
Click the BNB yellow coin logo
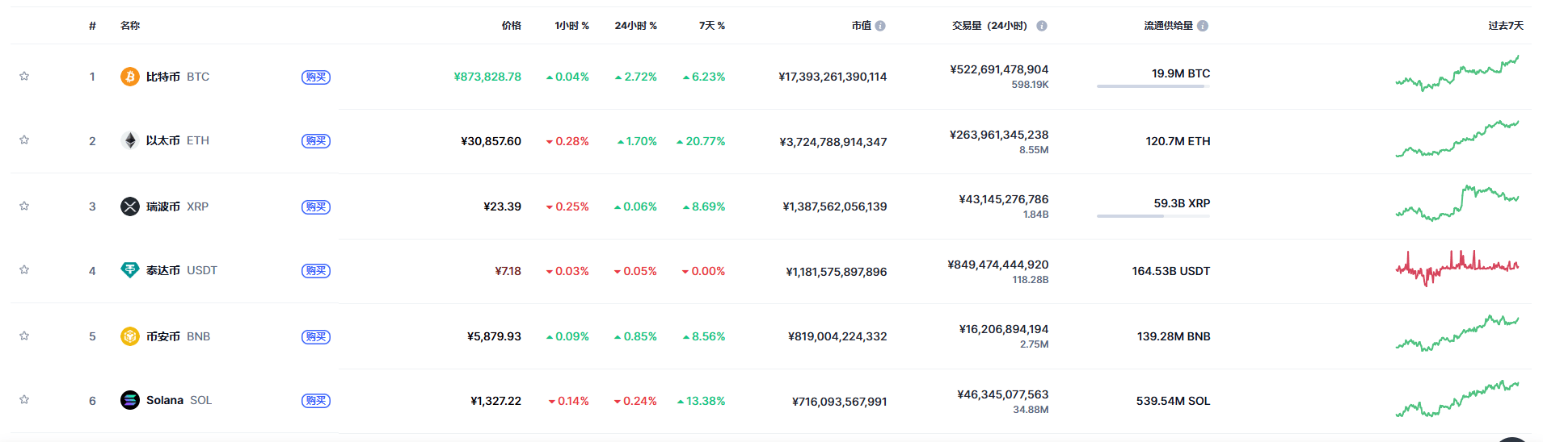click(x=130, y=336)
